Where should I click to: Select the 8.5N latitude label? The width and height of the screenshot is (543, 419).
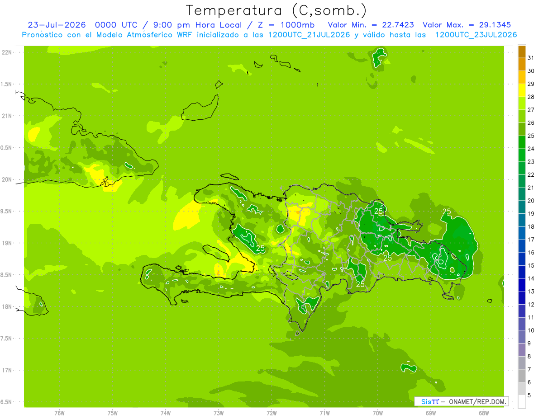pyautogui.click(x=7, y=275)
